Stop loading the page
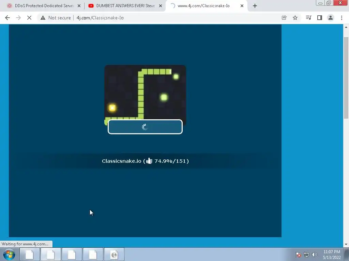Image resolution: width=349 pixels, height=261 pixels. 29,18
